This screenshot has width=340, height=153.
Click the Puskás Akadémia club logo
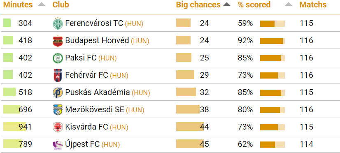tap(58, 93)
